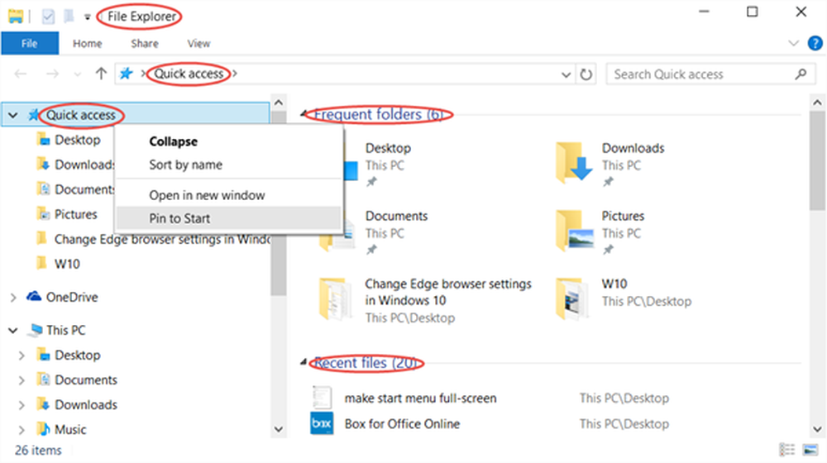This screenshot has height=463, width=827.
Task: Open Documents folder in Frequent folders
Action: click(x=396, y=216)
